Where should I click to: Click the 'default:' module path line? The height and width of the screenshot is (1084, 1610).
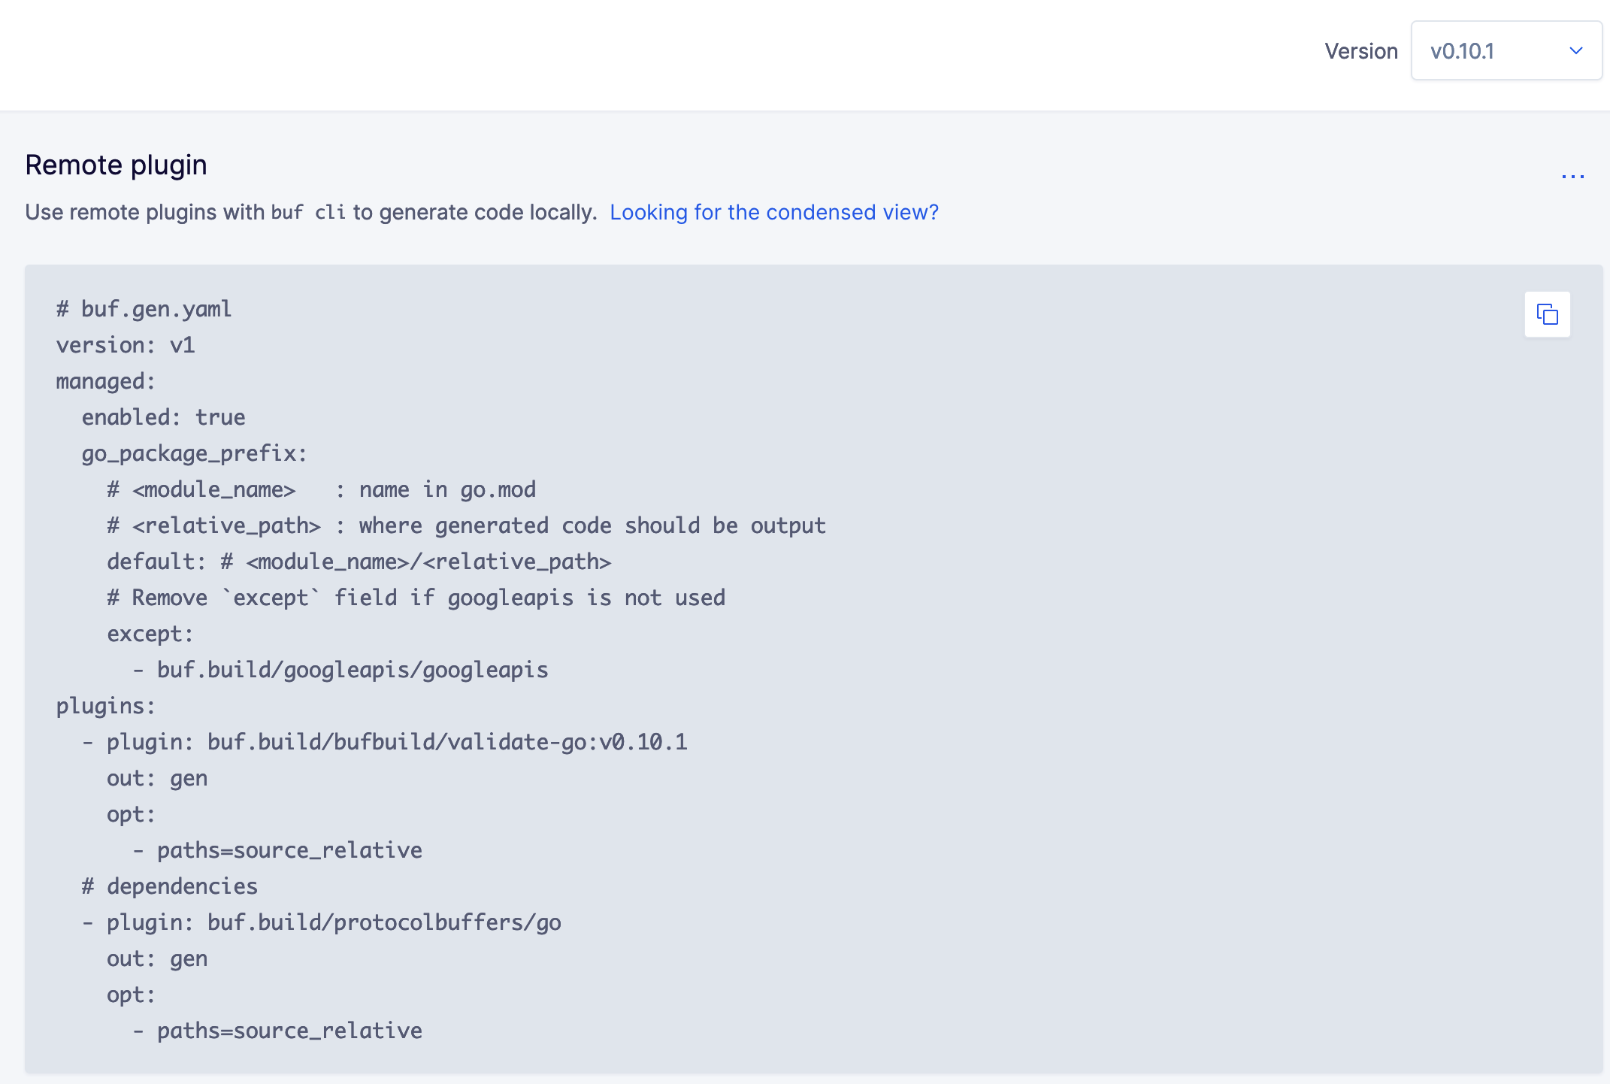359,562
